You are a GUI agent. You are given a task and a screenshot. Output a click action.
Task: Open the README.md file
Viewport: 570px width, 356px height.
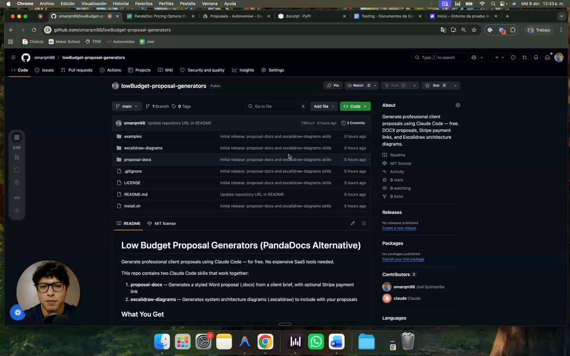136,194
